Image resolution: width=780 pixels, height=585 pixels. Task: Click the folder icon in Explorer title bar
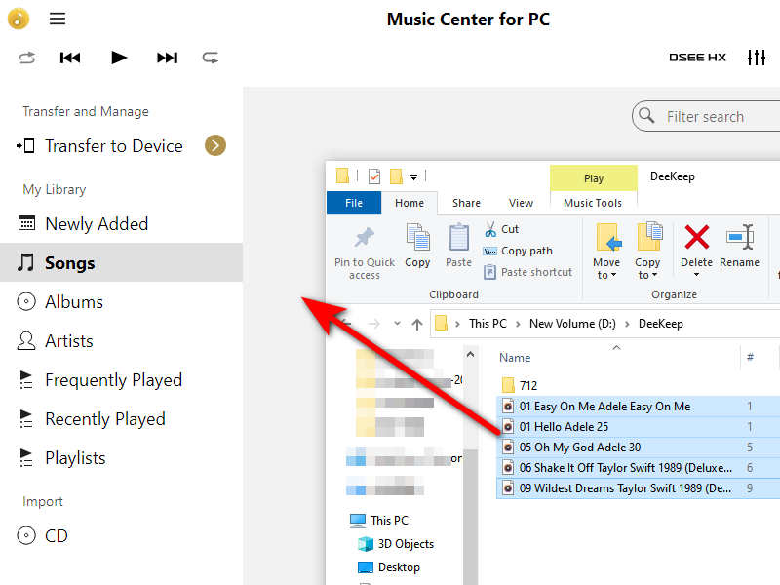click(x=342, y=176)
